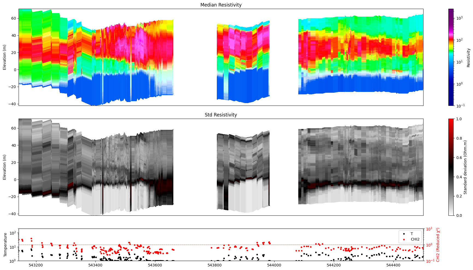Click the rainbow Resistivity colorbar
The image size is (473, 270).
451,57
